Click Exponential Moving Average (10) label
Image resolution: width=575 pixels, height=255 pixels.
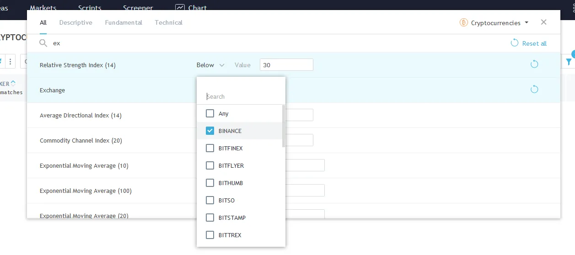[84, 166]
